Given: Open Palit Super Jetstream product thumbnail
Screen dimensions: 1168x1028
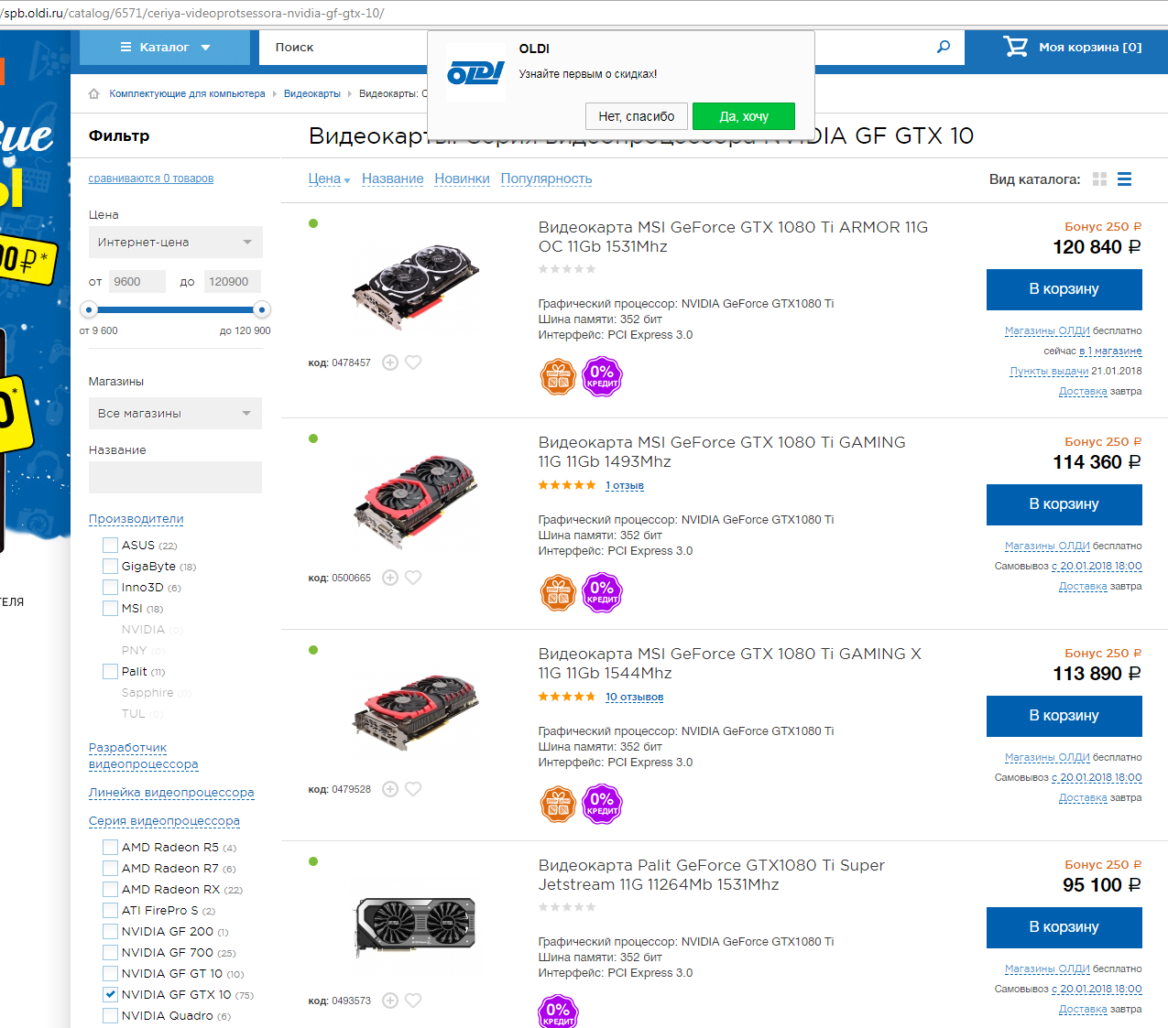Looking at the screenshot, I should click(x=416, y=927).
